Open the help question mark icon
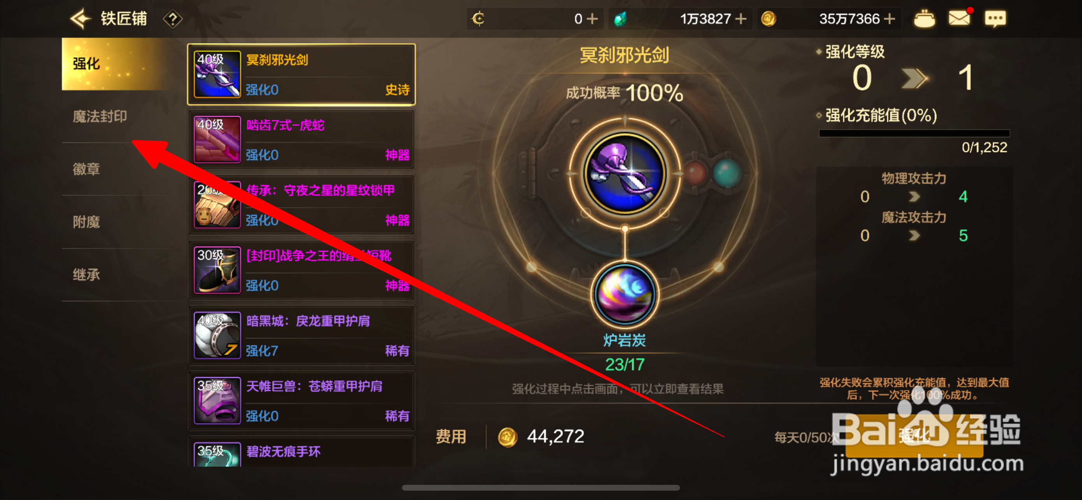1082x500 pixels. [x=173, y=19]
